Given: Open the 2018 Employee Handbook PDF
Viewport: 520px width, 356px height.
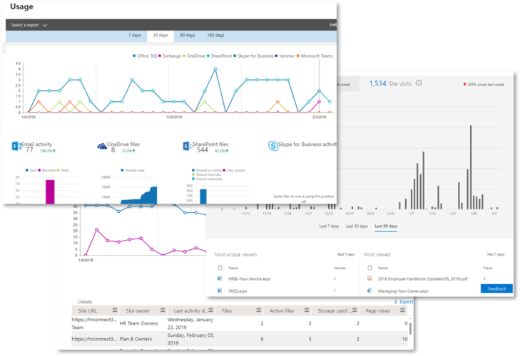Looking at the screenshot, I should point(423,279).
